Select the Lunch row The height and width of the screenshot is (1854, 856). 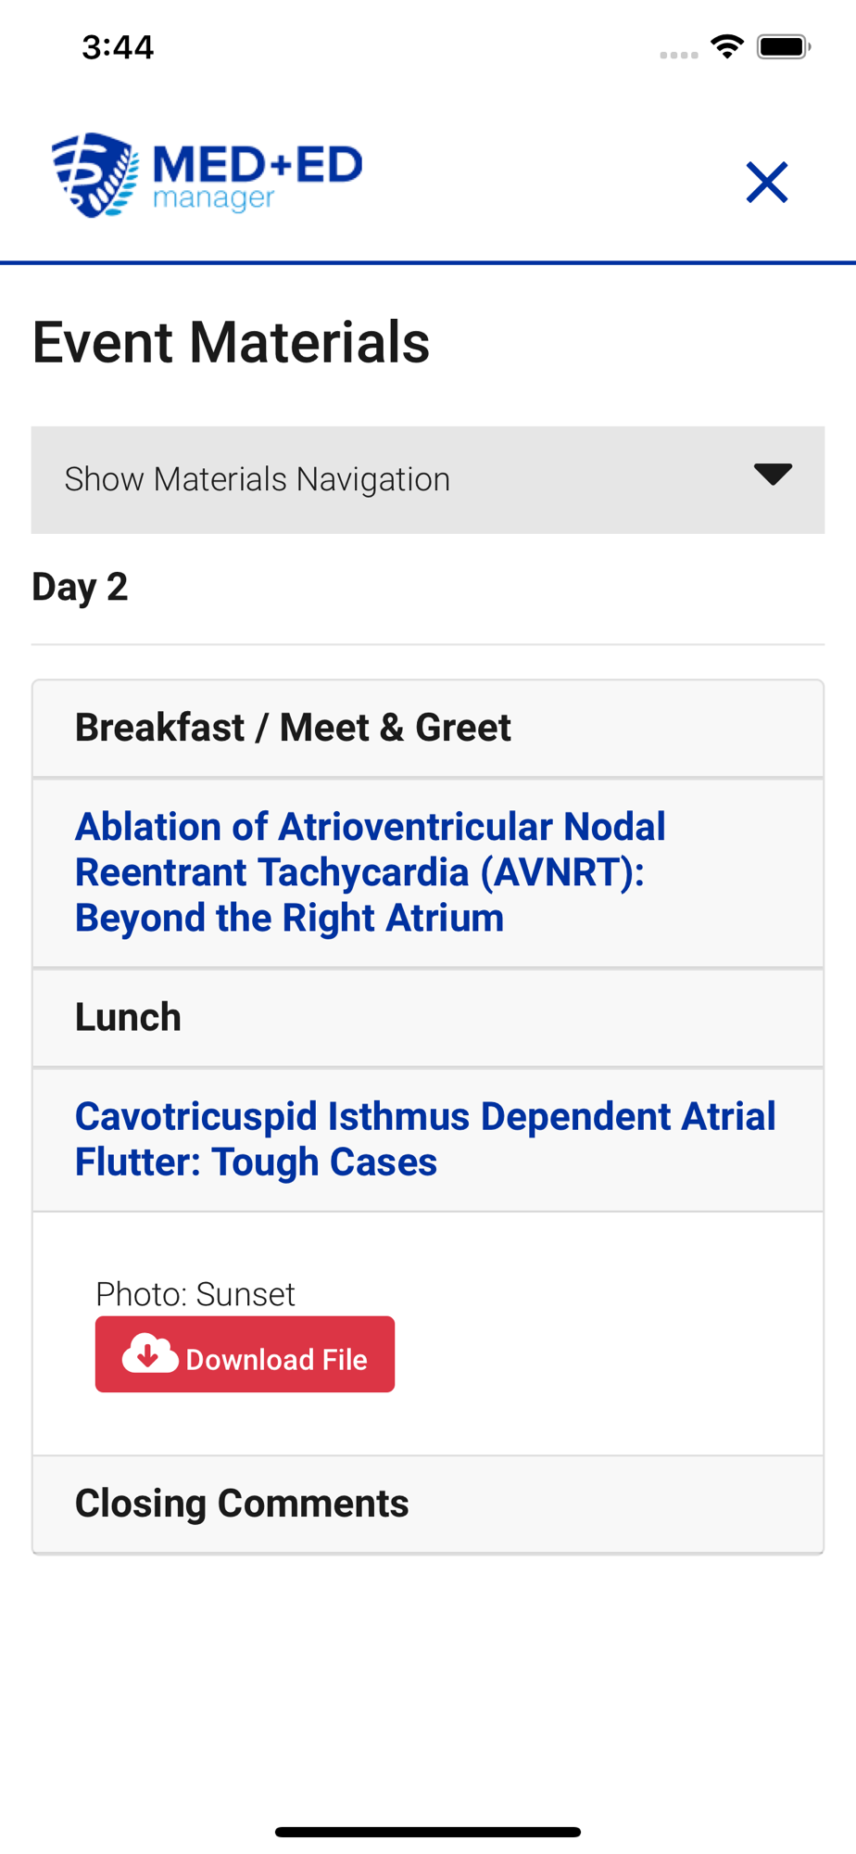[x=428, y=1018]
